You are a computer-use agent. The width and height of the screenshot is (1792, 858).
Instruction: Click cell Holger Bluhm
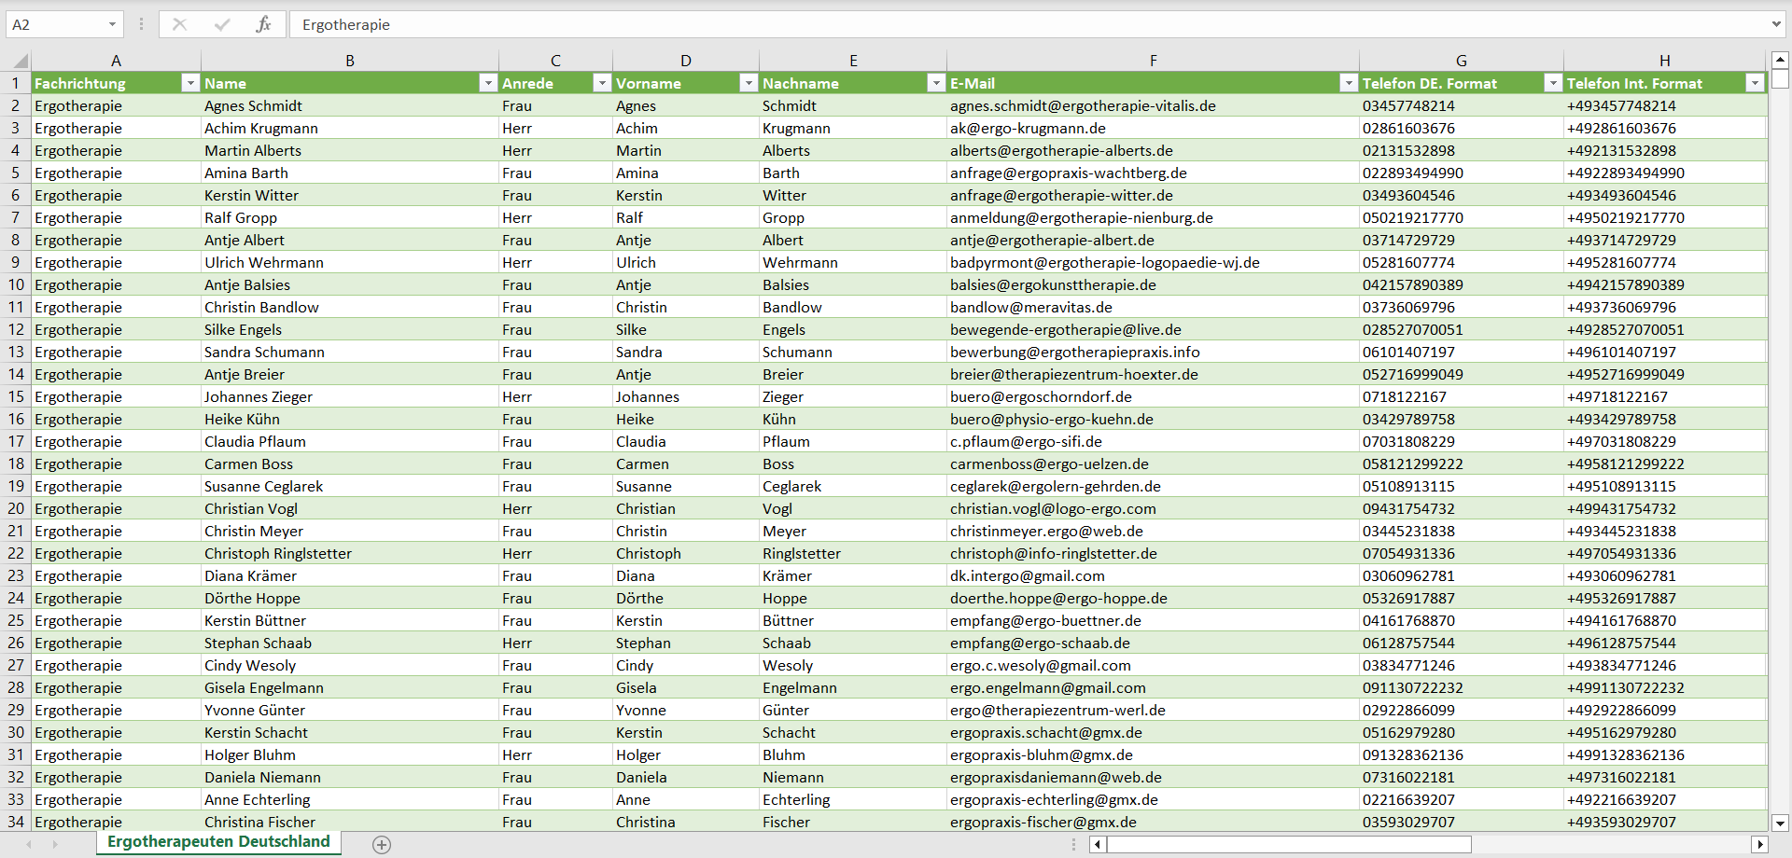click(350, 754)
